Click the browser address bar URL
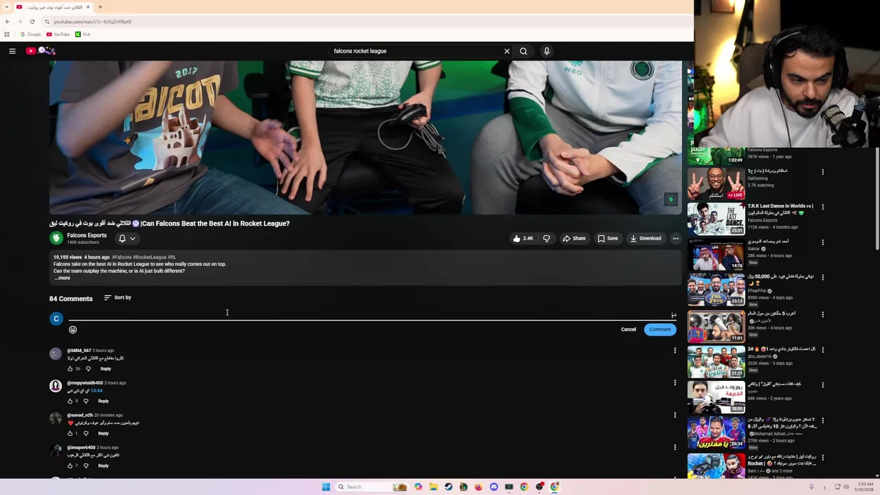The height and width of the screenshot is (495, 880). click(x=93, y=21)
